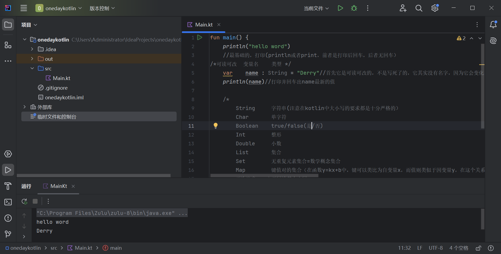Expand the .idea folder
The width and height of the screenshot is (501, 254).
point(32,49)
